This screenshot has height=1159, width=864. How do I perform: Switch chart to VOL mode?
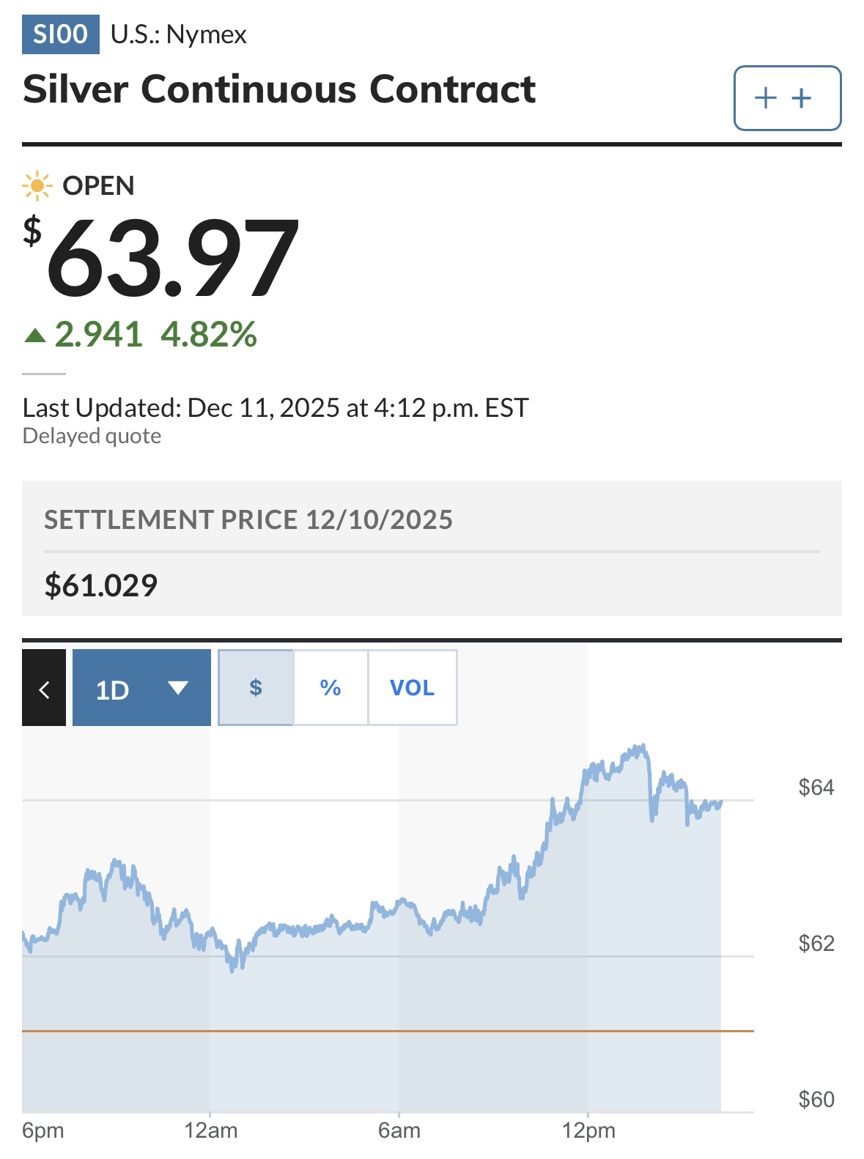pos(412,688)
